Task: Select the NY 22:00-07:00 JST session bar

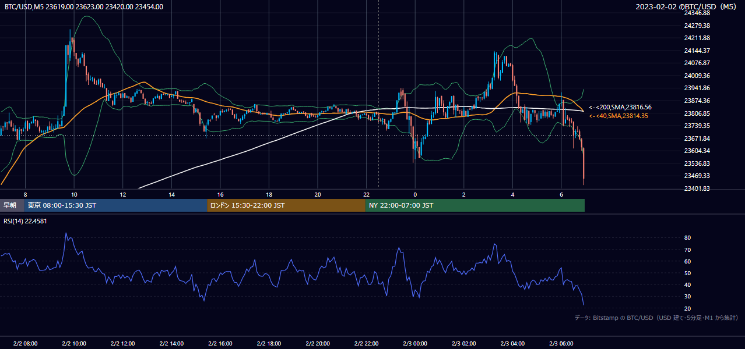Action: (475, 205)
